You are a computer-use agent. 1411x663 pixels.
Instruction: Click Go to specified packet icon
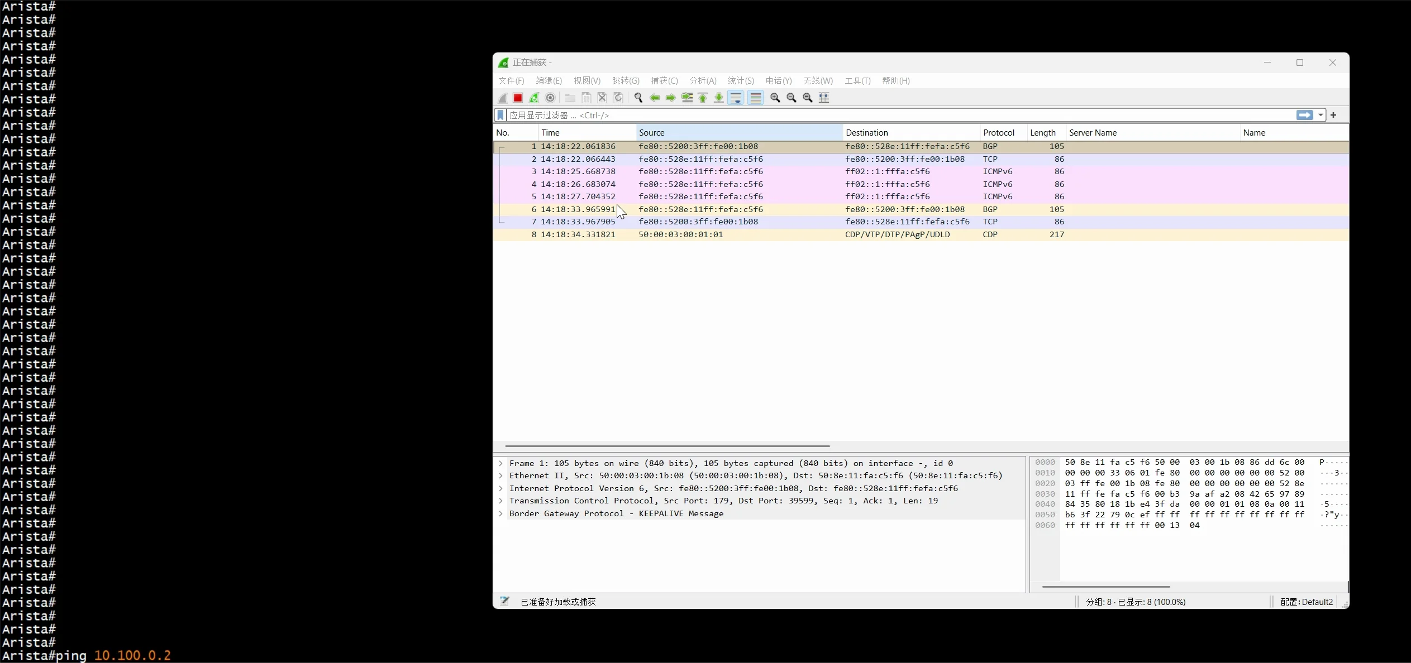687,98
